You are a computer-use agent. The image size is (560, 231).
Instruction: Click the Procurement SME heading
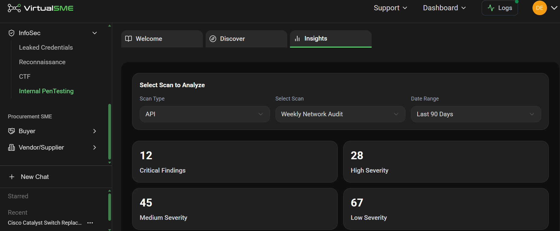point(30,117)
